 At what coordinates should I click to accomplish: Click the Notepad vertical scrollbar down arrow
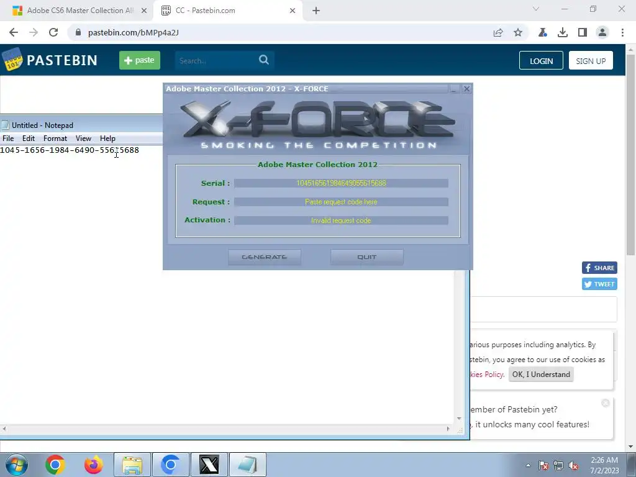[459, 419]
